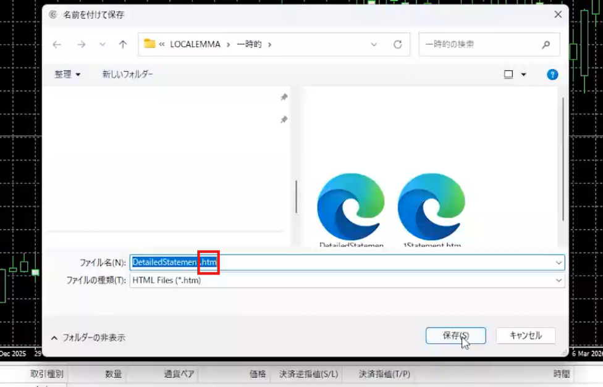
Task: Click the folder icon in address bar
Action: [150, 44]
